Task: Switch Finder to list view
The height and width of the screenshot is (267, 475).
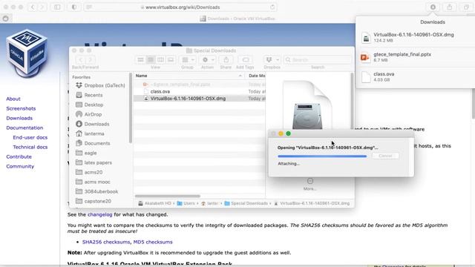Action: coord(151,59)
